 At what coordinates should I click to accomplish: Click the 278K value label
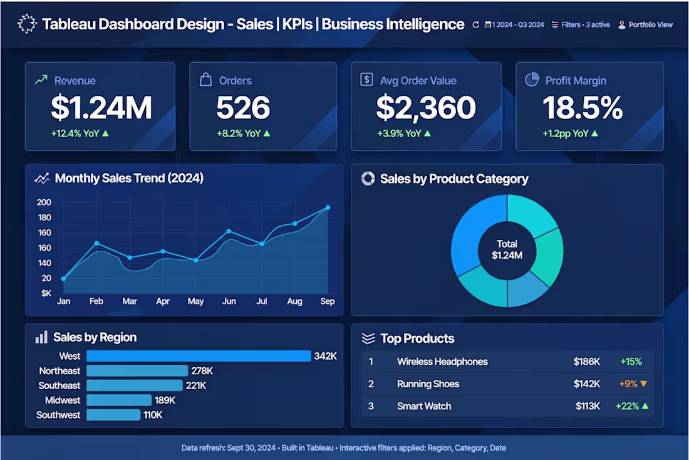(x=202, y=371)
